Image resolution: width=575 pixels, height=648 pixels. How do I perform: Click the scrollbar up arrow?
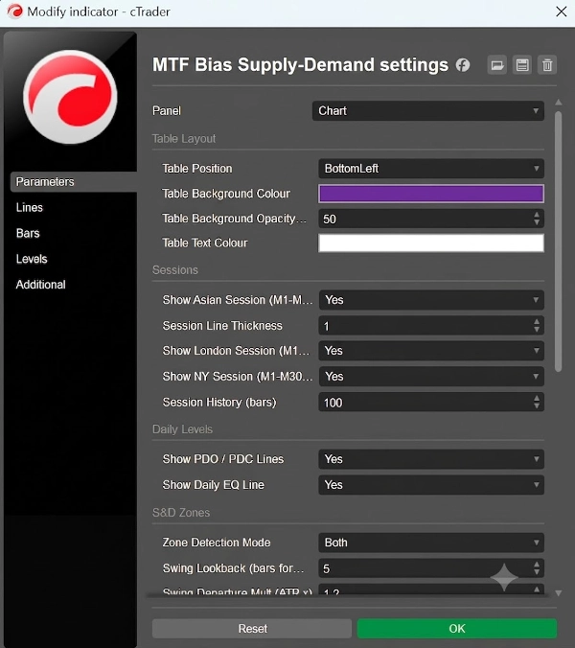click(x=558, y=102)
